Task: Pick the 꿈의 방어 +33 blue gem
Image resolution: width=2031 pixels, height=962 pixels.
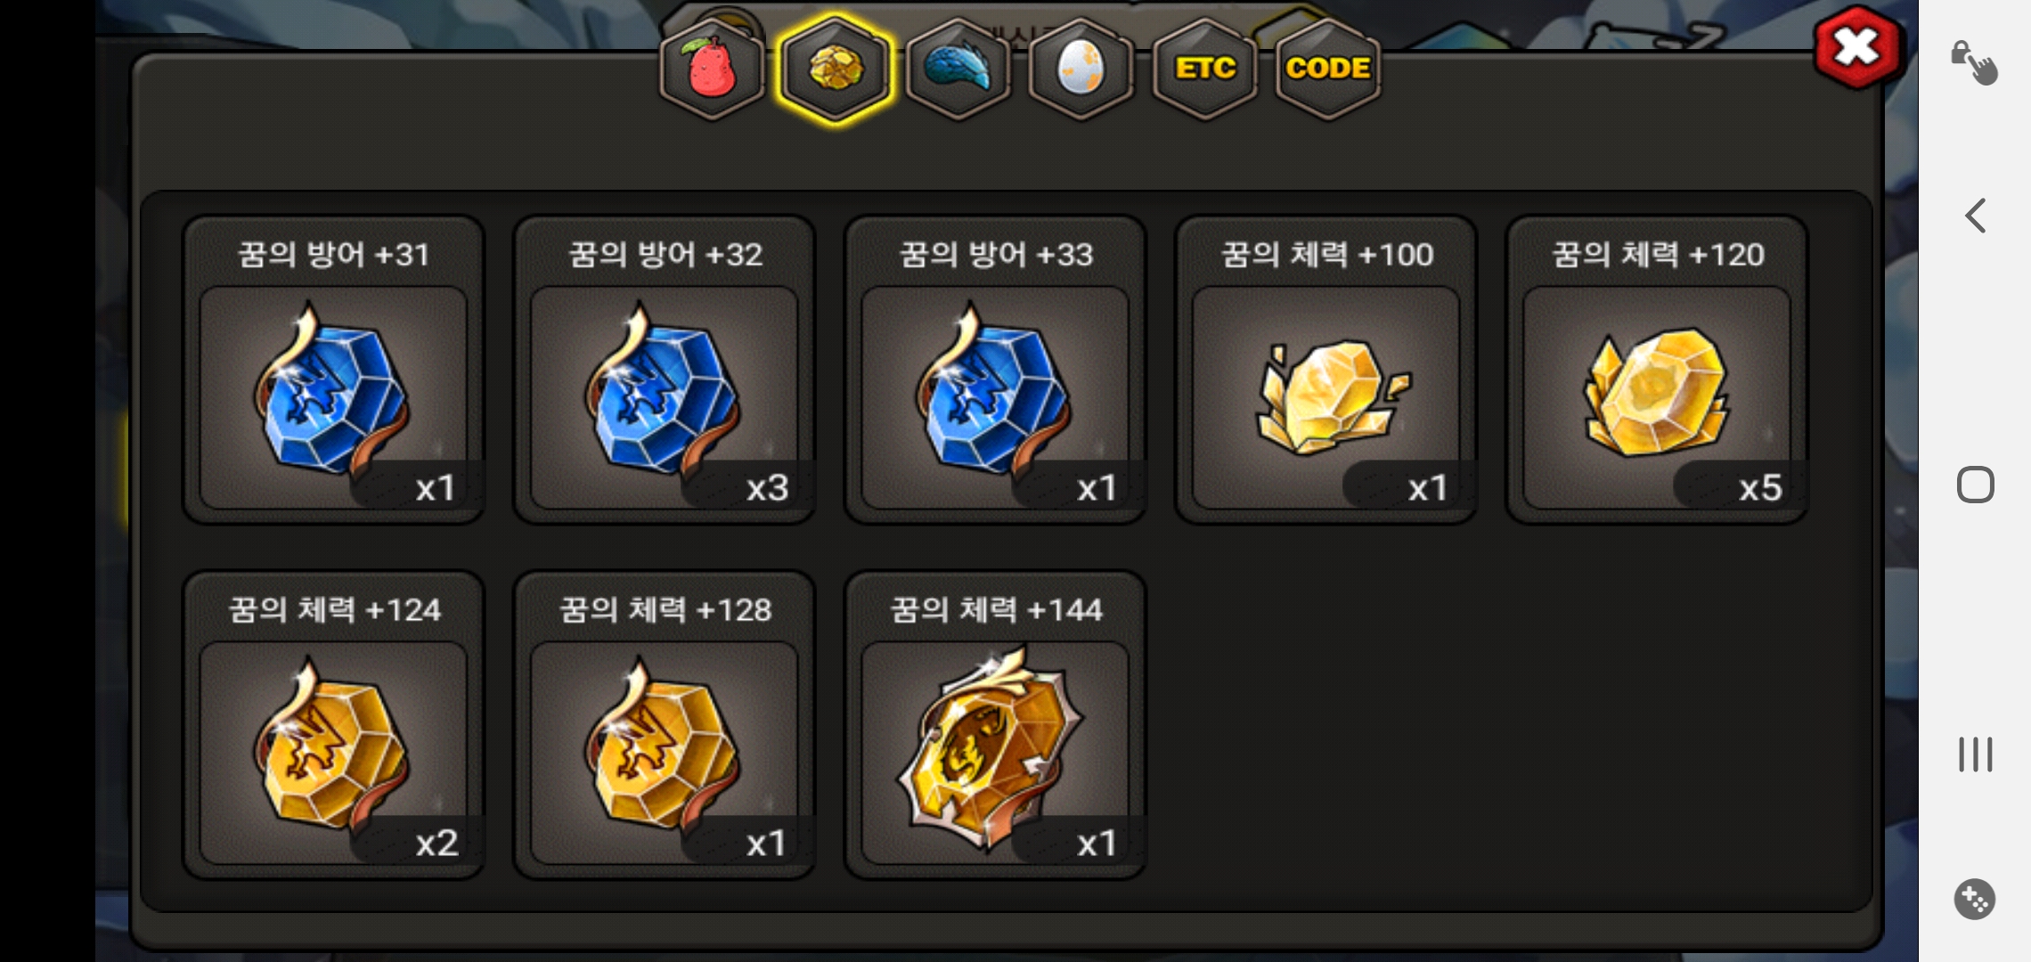Action: [x=995, y=370]
